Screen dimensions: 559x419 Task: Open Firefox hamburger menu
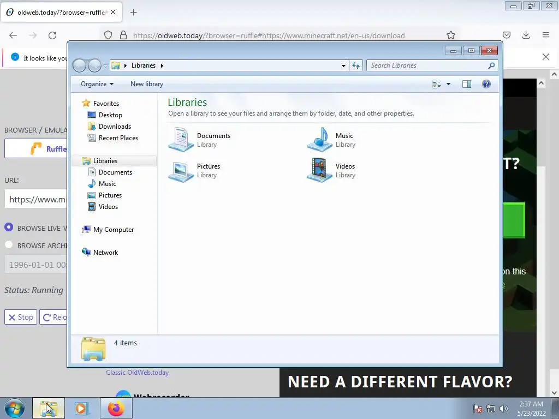coord(546,35)
